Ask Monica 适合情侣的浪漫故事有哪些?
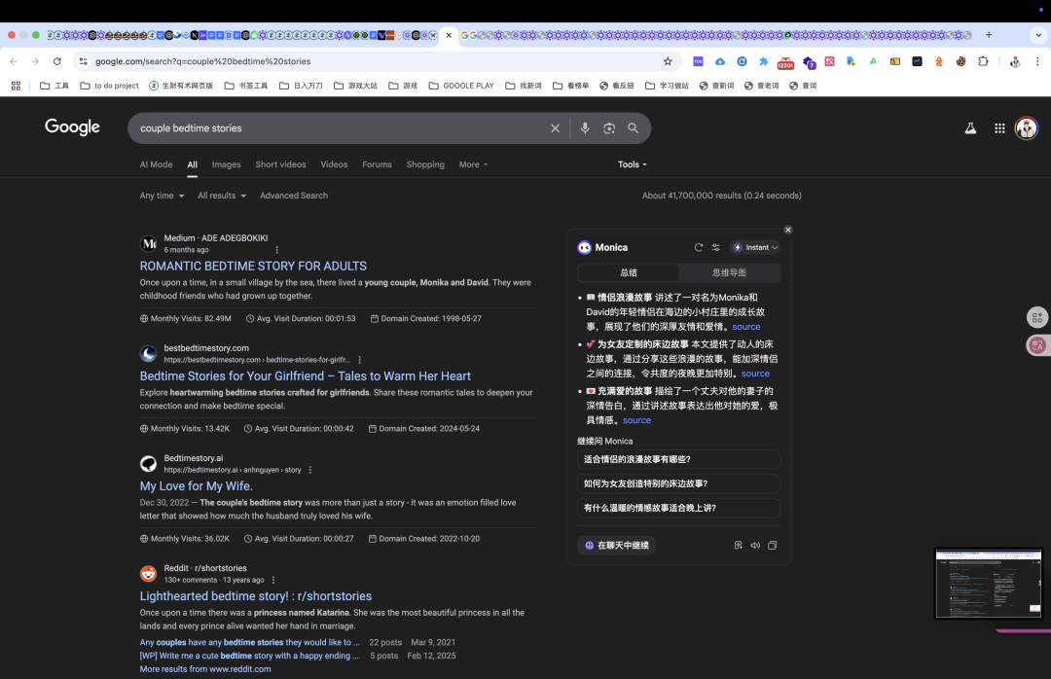The image size is (1051, 679). [678, 459]
